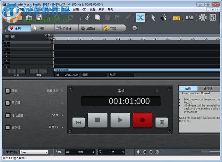
Task: Click the Pos 001:01:000 field
Action: coord(66,75)
